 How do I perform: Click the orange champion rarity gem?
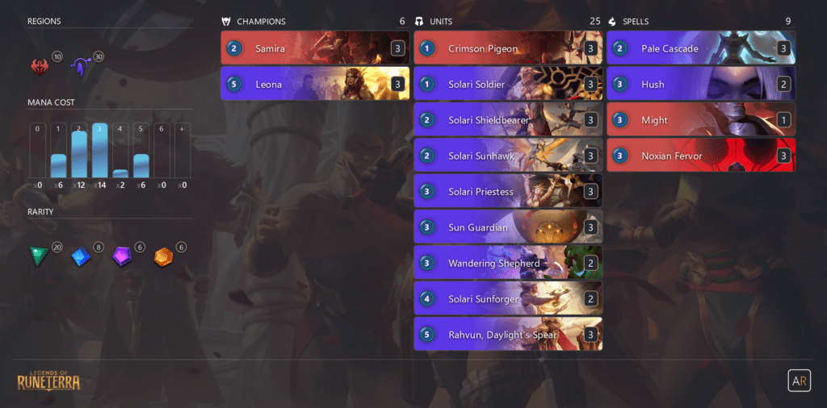(x=163, y=257)
